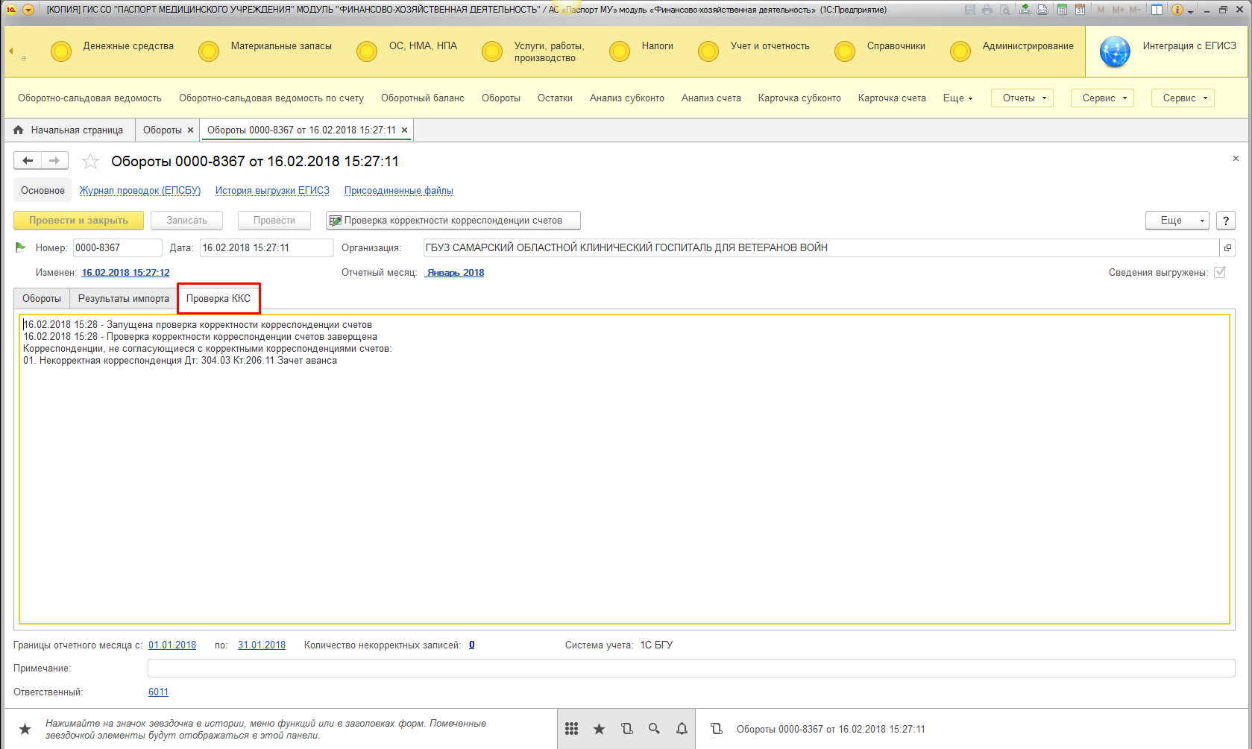Image resolution: width=1252 pixels, height=749 pixels.
Task: Open search with the magnifier icon
Action: click(x=654, y=729)
